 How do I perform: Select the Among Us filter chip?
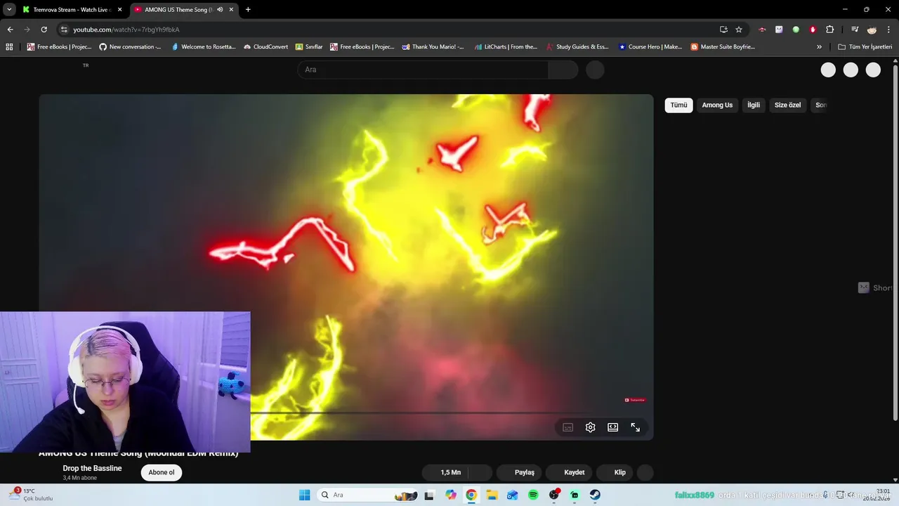pyautogui.click(x=717, y=105)
